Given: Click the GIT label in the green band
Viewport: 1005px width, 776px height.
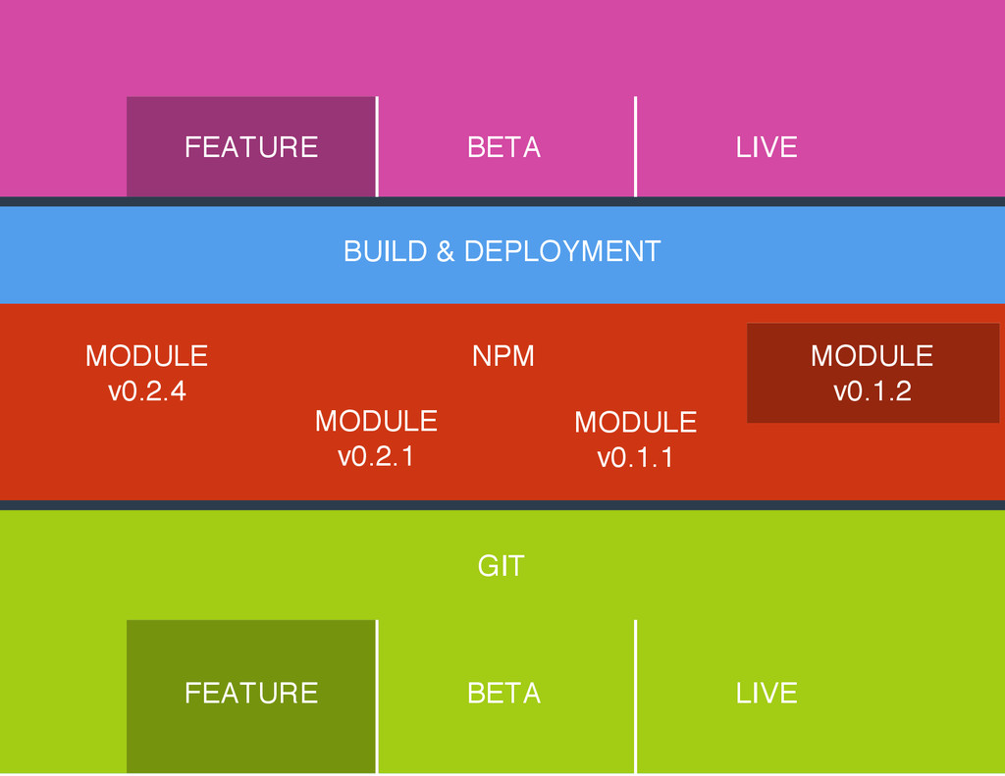Looking at the screenshot, I should (x=502, y=566).
